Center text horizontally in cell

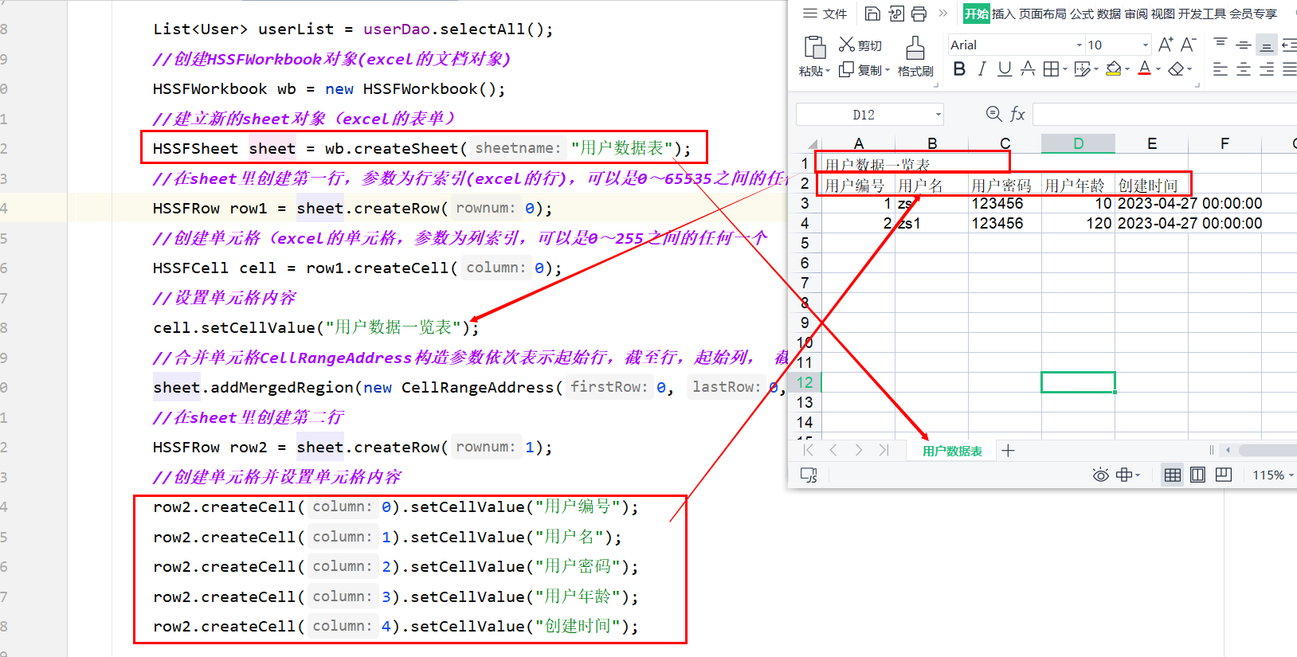[1243, 69]
